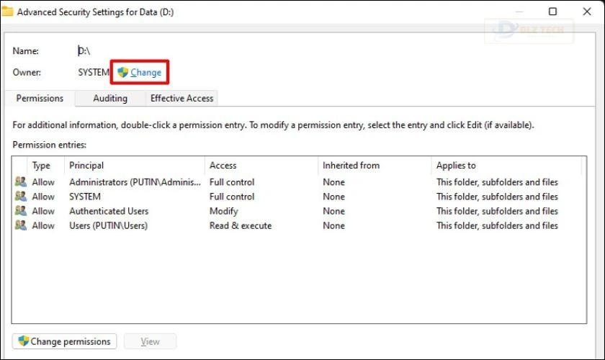
Task: Sort entries by the Principal column header
Action: 86,166
